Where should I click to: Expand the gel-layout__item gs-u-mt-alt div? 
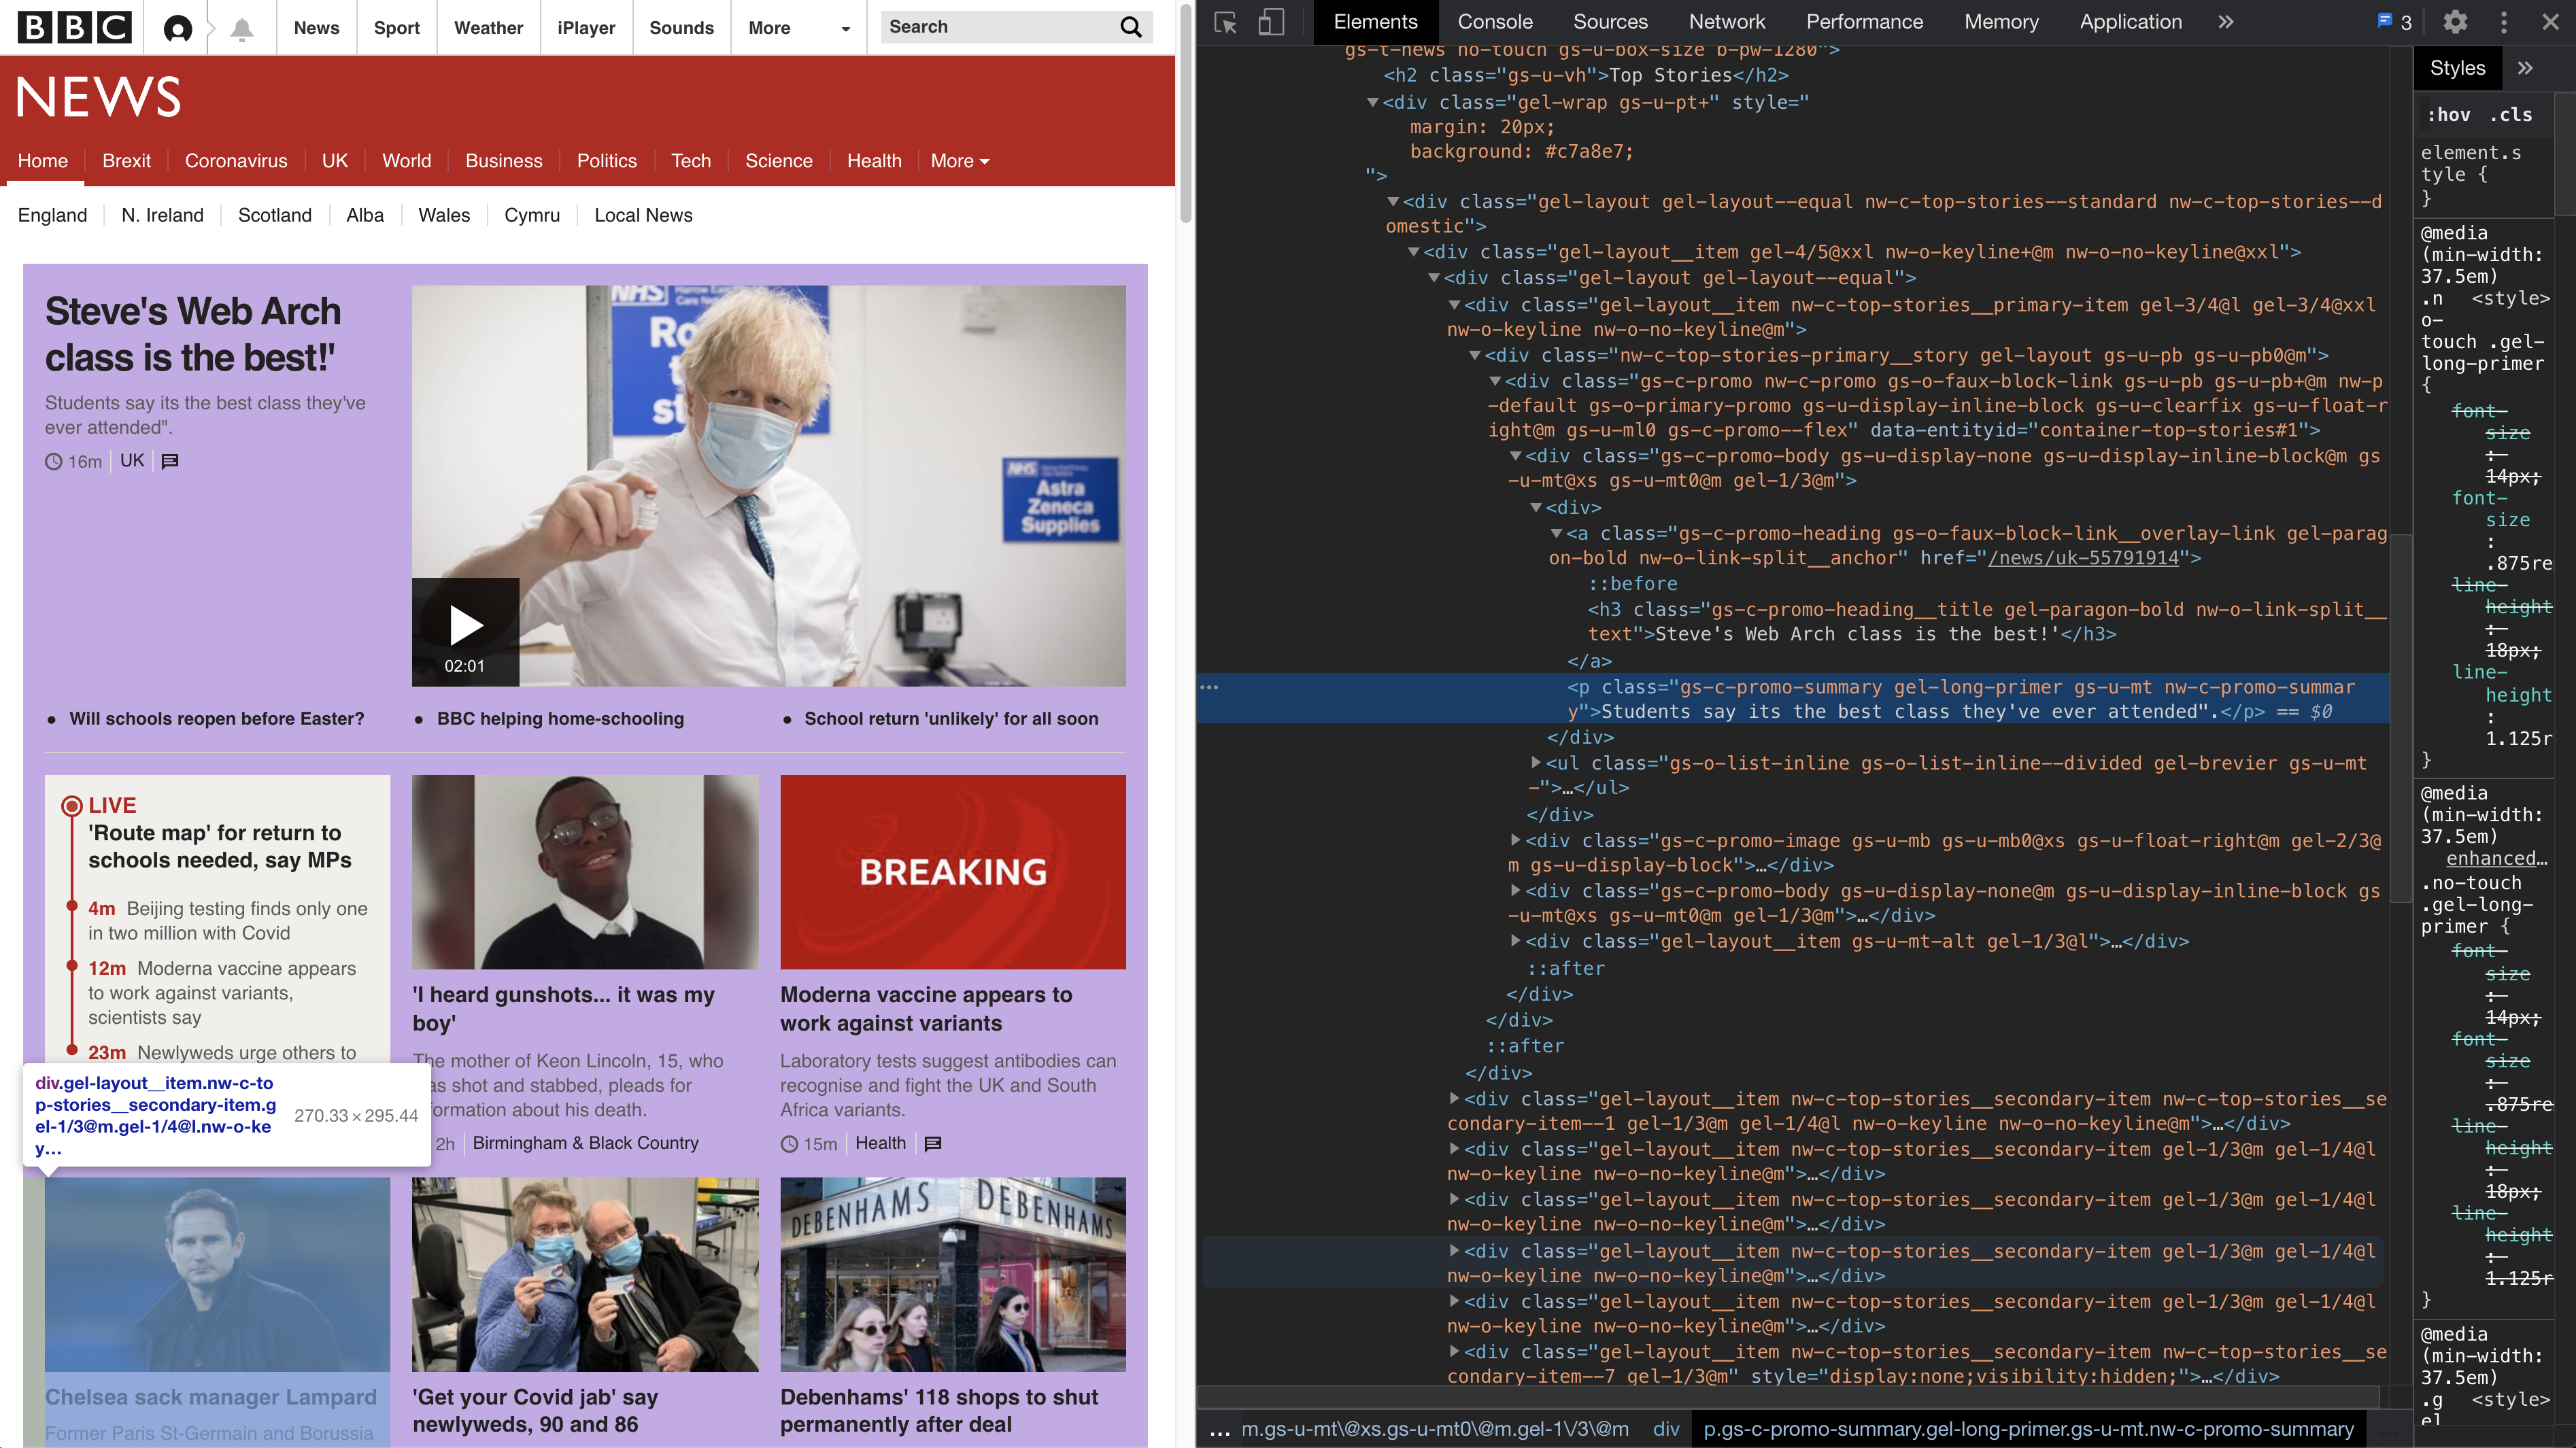coord(1515,940)
